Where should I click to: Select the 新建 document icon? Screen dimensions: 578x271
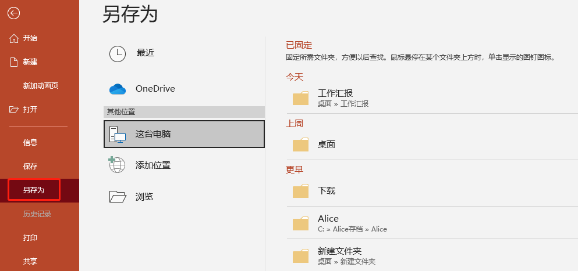(13, 62)
